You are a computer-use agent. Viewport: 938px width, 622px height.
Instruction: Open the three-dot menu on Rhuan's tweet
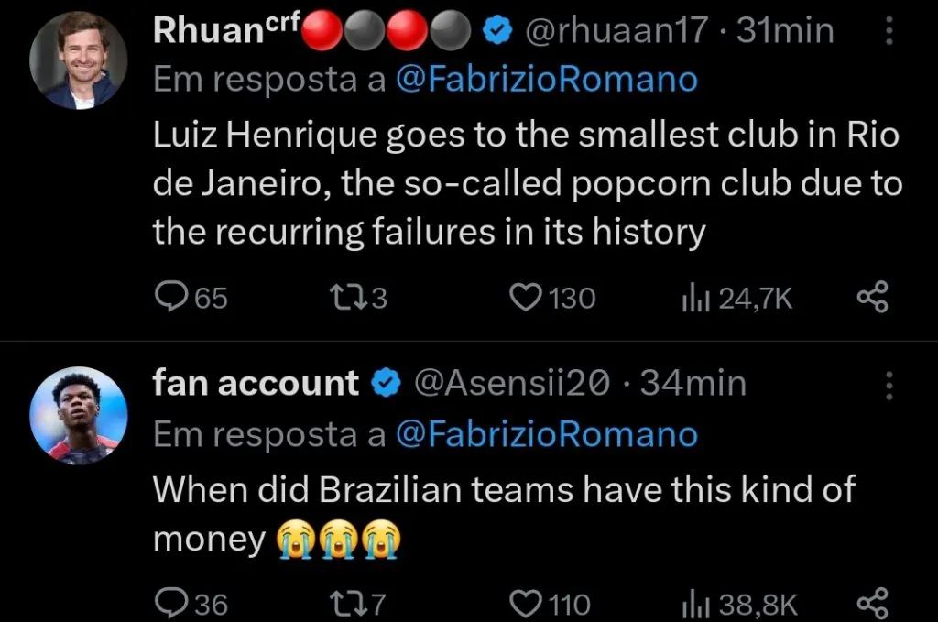(888, 29)
